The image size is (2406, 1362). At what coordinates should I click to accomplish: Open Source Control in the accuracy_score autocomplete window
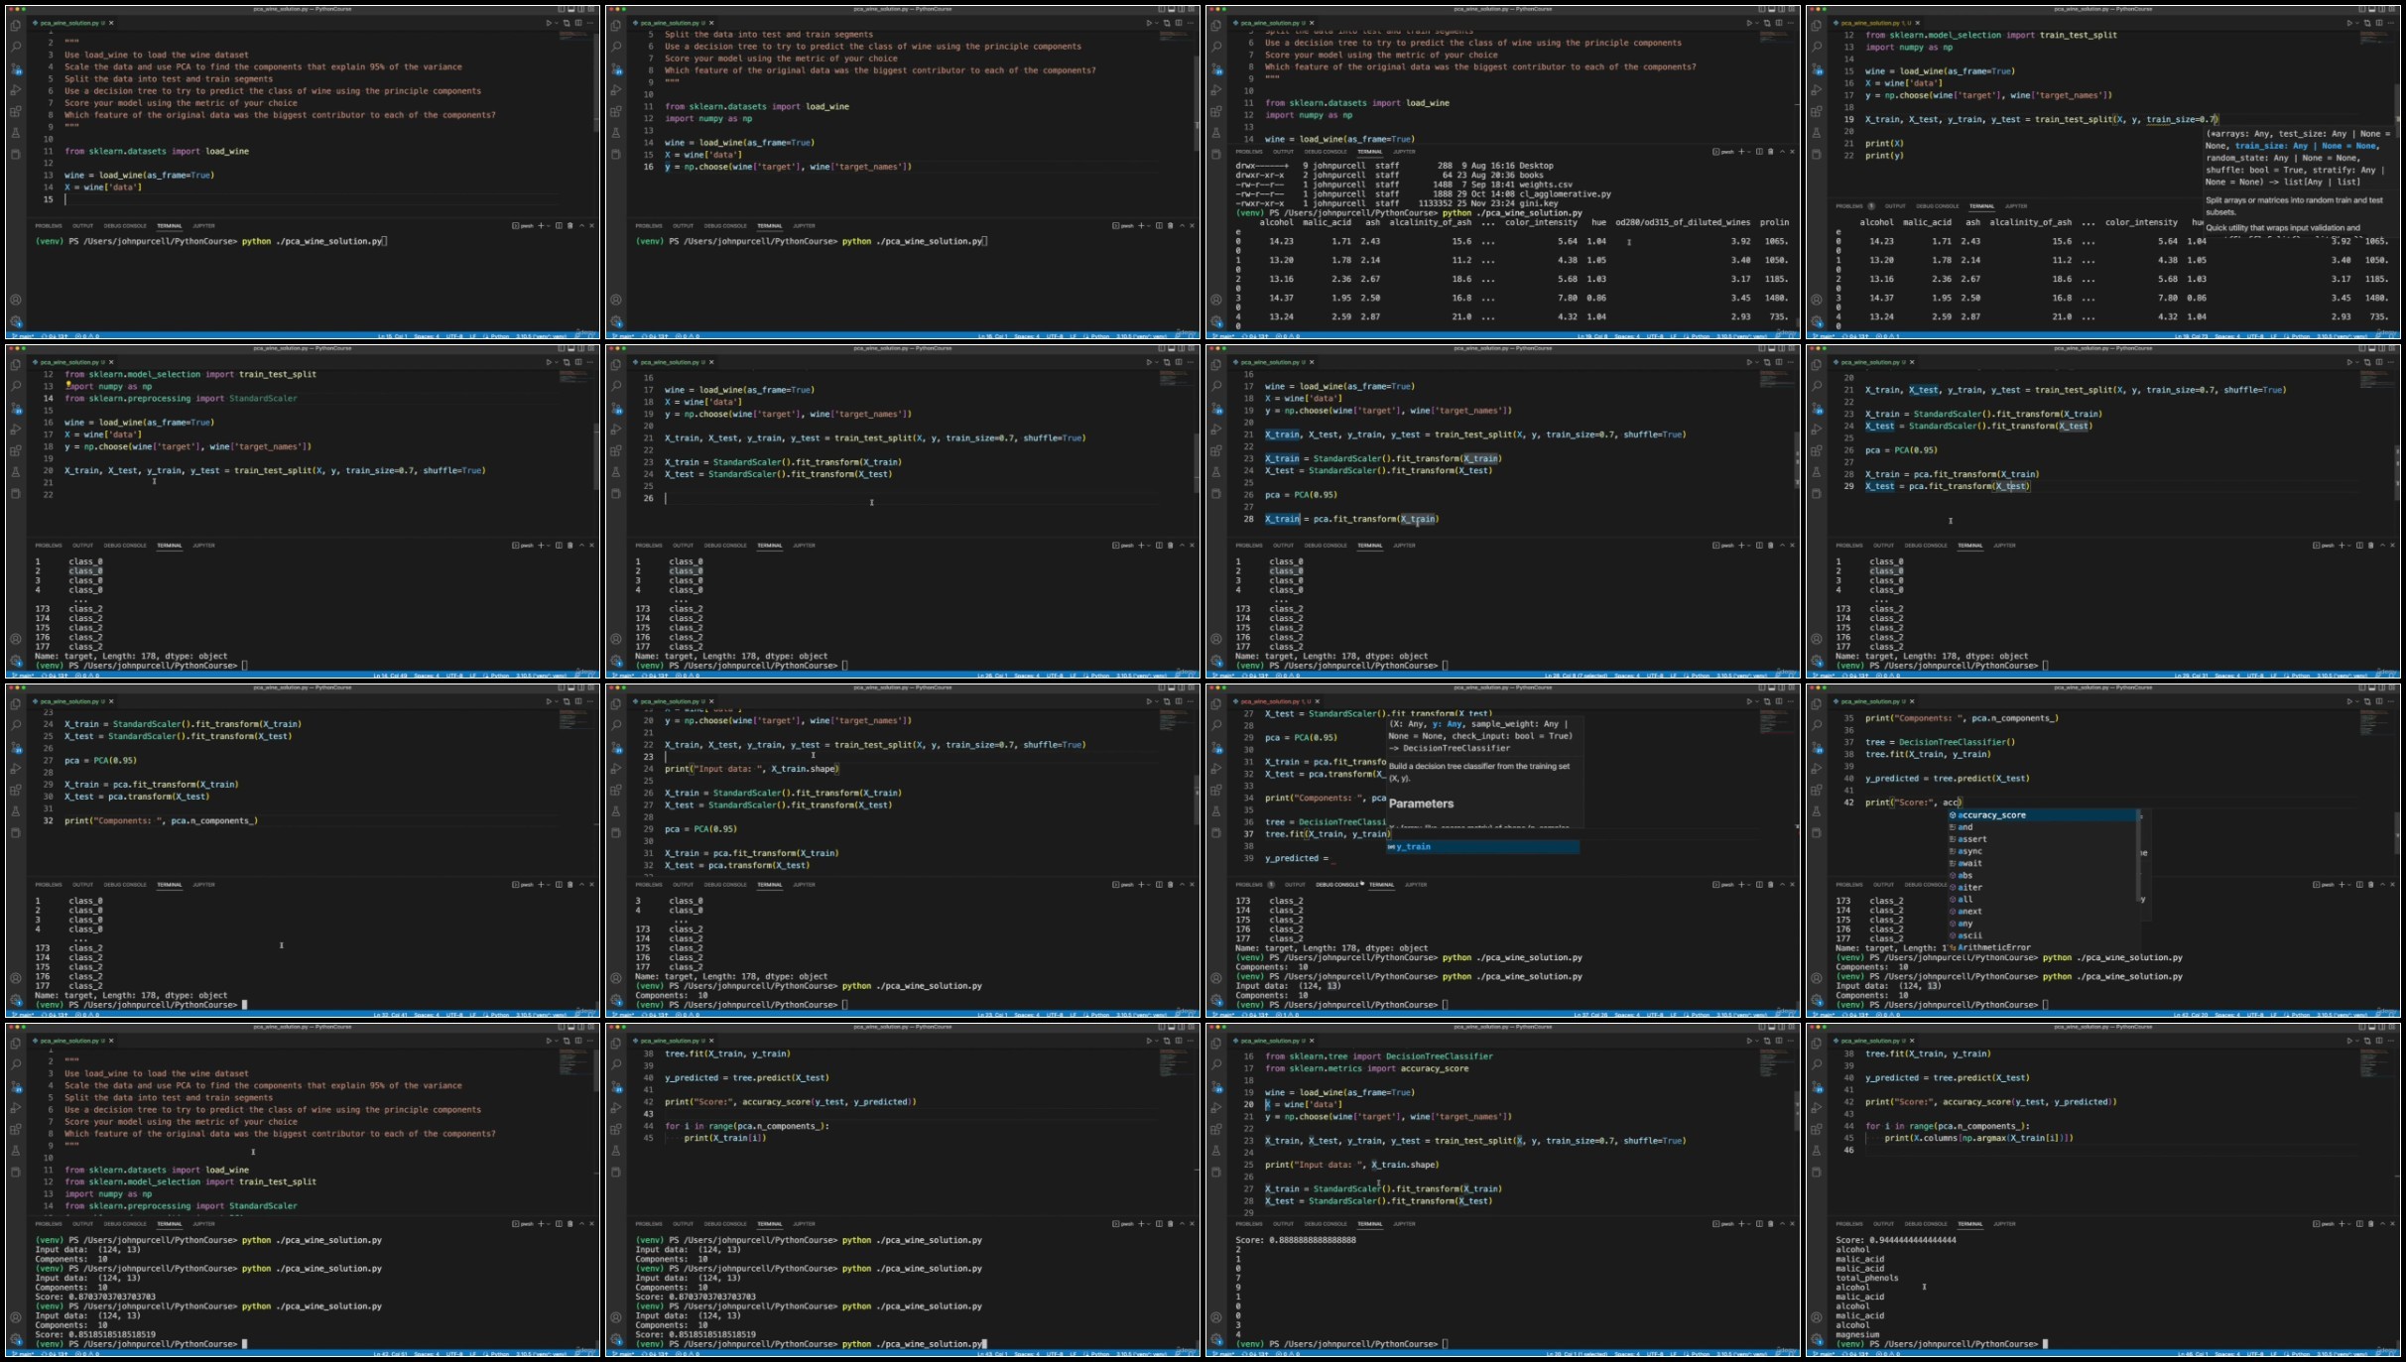point(1817,748)
